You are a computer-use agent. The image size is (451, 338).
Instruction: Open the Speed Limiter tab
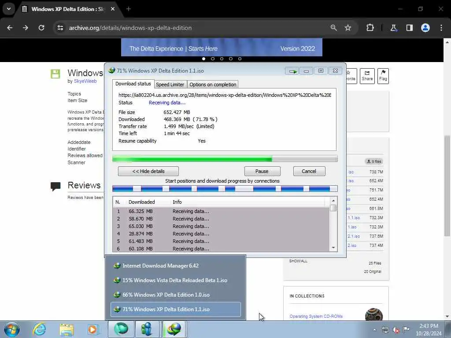pyautogui.click(x=170, y=84)
